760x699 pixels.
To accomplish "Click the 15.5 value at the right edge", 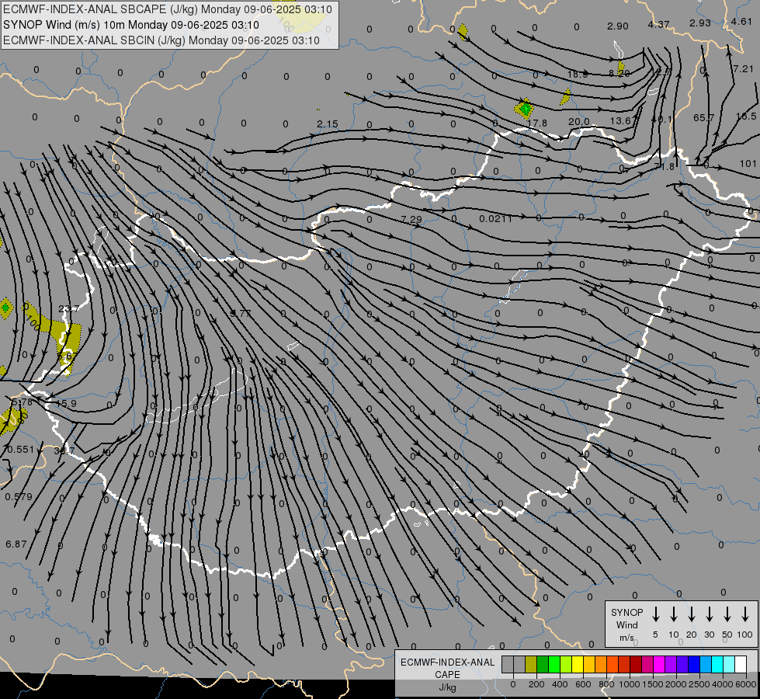I will click(746, 116).
